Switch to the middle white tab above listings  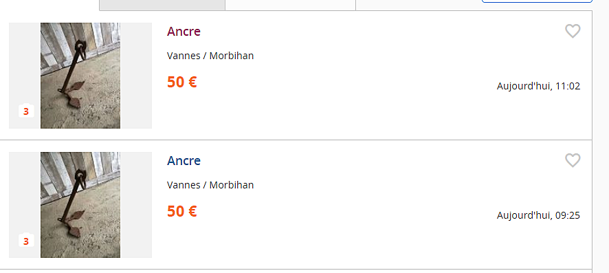[290, 5]
